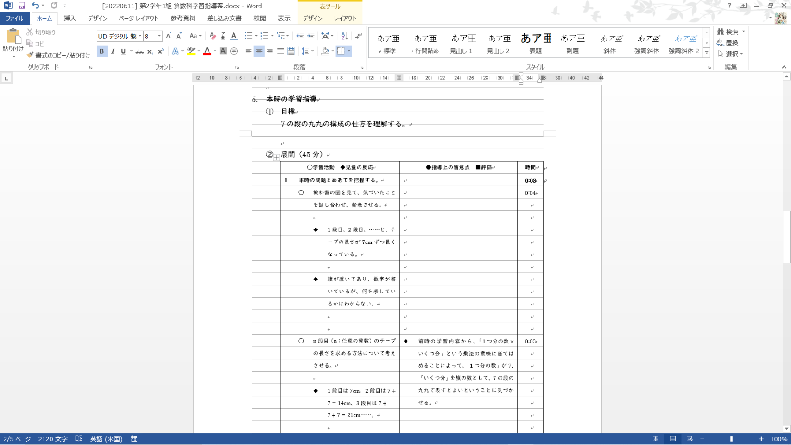The height and width of the screenshot is (445, 791).
Task: Undo the last action in the title bar
Action: pos(35,6)
